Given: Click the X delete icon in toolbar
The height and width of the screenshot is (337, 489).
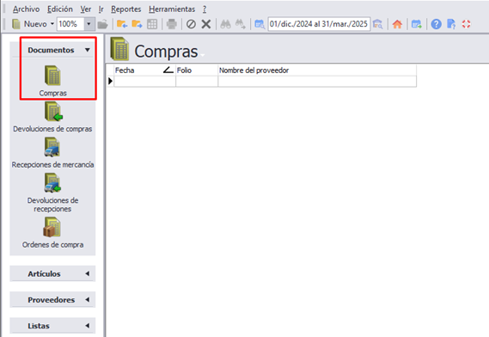Looking at the screenshot, I should click(206, 24).
